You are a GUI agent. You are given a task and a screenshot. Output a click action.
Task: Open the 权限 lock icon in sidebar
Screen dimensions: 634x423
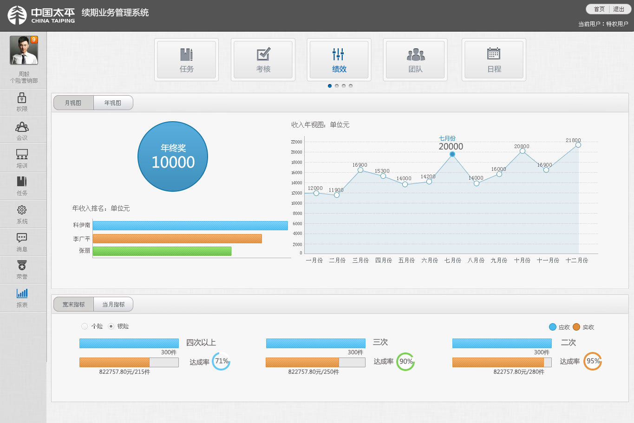click(22, 98)
